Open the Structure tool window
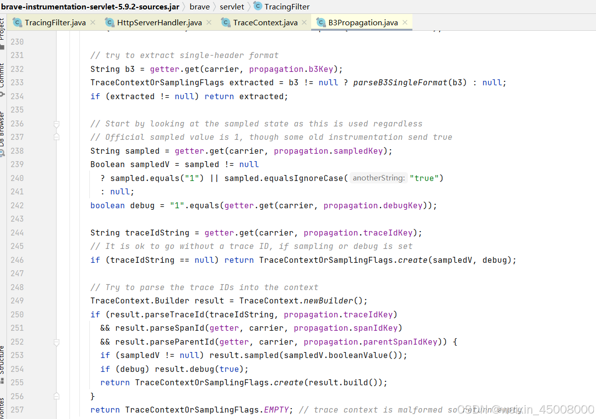Image resolution: width=596 pixels, height=419 pixels. (x=2, y=364)
